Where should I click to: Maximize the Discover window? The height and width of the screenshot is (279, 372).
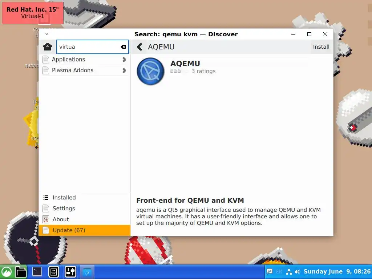coord(309,34)
